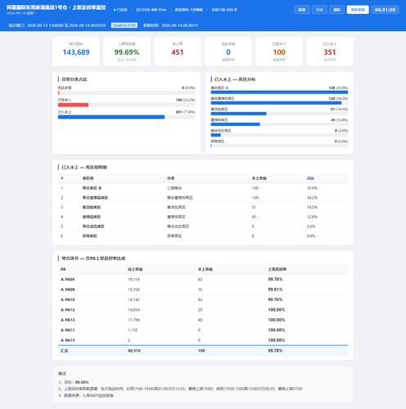Click the 80,418 summary total
Image resolution: width=406 pixels, height=409 pixels.
134,351
